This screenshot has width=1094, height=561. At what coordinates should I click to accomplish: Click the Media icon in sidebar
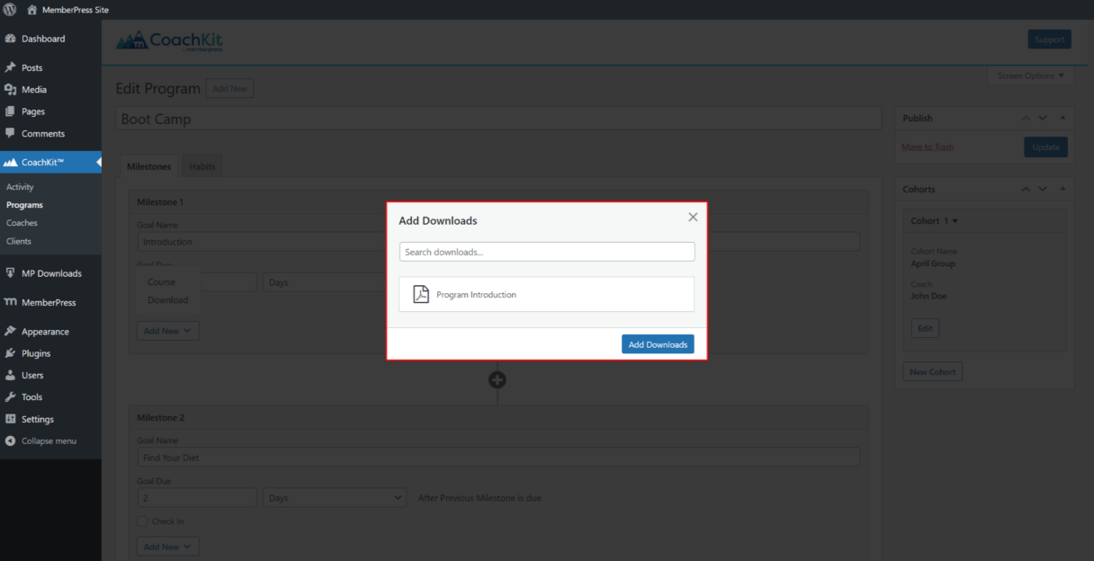pos(11,89)
